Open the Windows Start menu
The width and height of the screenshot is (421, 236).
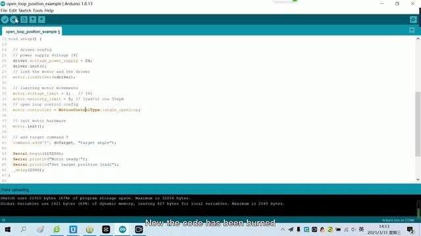(7, 229)
